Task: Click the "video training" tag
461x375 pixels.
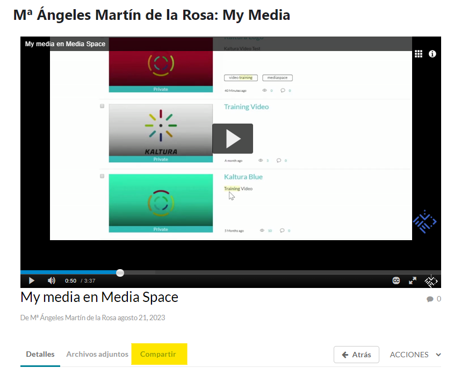Action: (x=241, y=77)
